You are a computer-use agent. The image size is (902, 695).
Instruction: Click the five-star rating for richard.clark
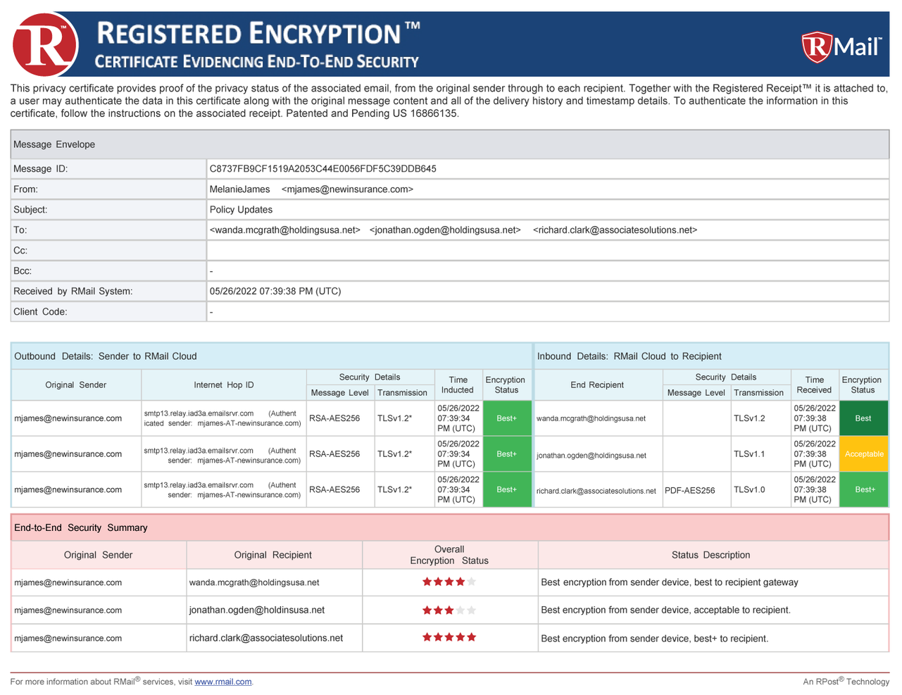tap(449, 637)
